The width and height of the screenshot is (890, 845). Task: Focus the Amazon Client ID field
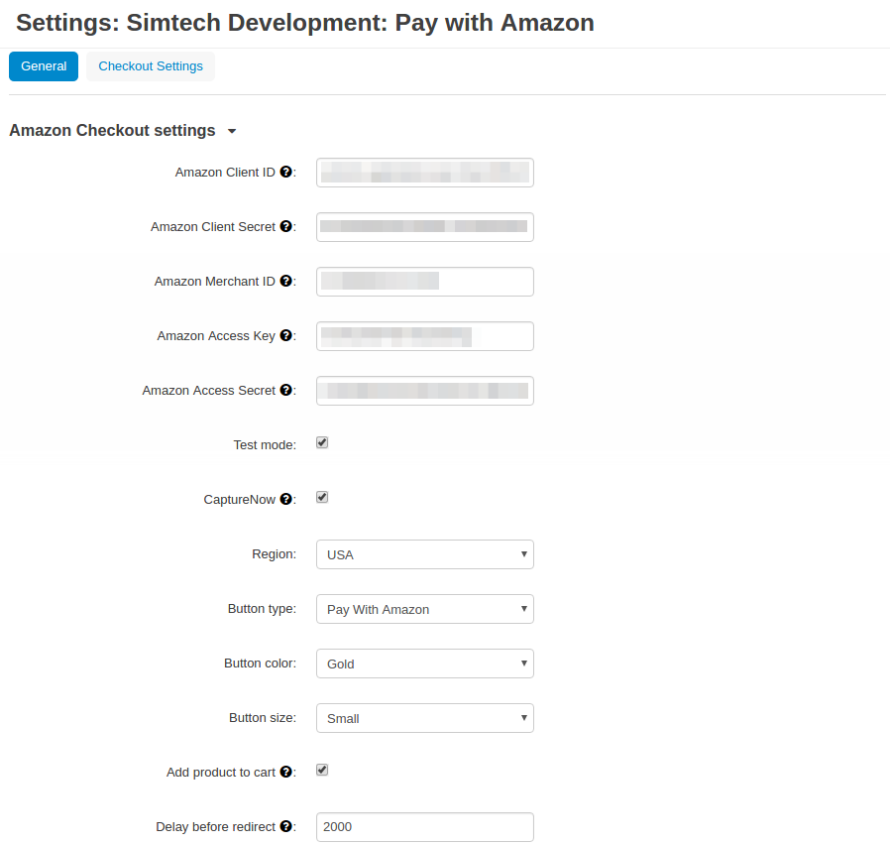pos(425,173)
